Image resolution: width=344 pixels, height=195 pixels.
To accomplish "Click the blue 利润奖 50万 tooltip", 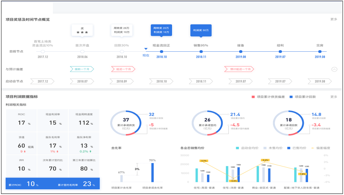I will pos(201,30).
